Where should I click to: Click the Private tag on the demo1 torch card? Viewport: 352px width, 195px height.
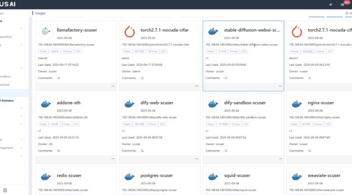[295, 52]
